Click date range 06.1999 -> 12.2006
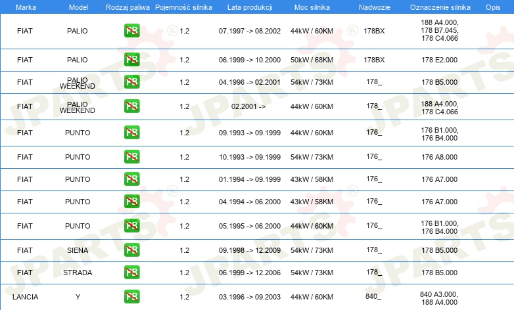 (x=250, y=273)
